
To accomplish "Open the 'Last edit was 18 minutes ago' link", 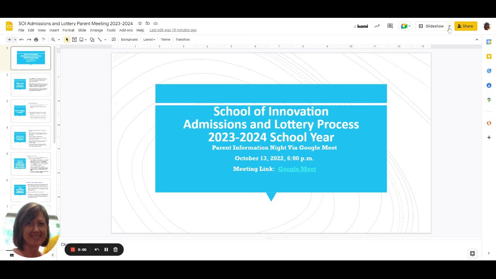I will click(173, 30).
